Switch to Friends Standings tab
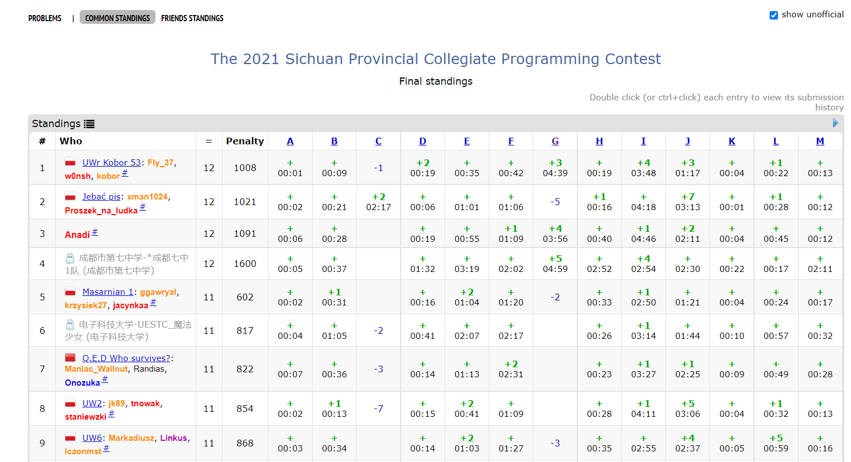This screenshot has width=851, height=462. [x=192, y=18]
